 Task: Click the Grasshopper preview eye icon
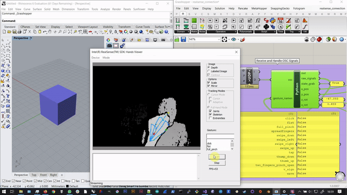[x=235, y=39]
